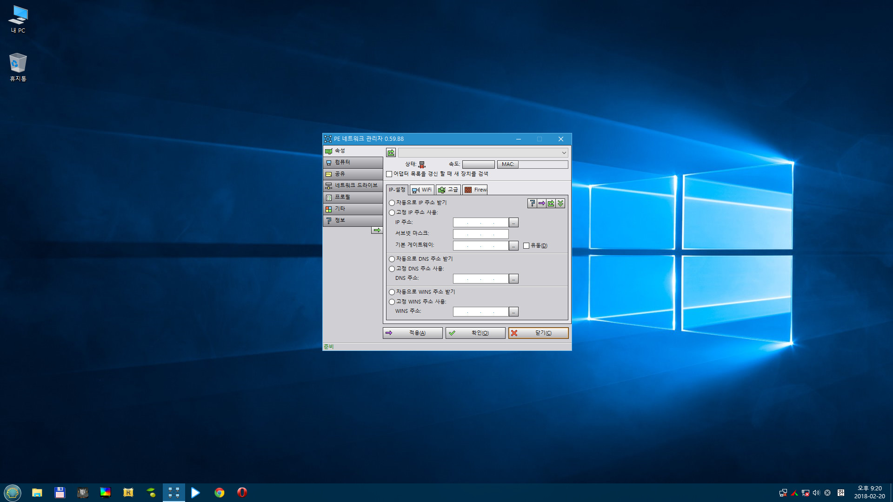
Task: Open the 네트워크 드라이브 section in sidebar
Action: (x=353, y=186)
